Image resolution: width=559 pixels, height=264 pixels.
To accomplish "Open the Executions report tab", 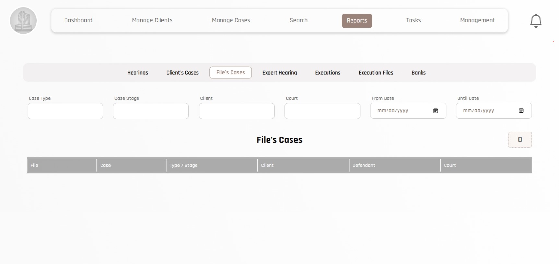I will [327, 73].
